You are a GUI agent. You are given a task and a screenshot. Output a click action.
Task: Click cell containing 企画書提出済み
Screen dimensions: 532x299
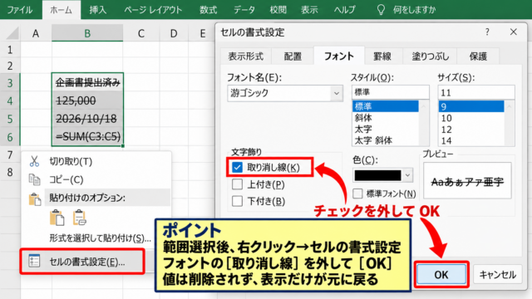pos(87,82)
